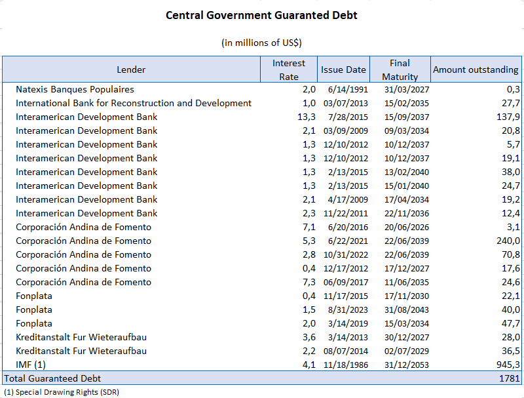Screen dimensions: 524x398
Task: Select the 'IMF (1)' lender cell
Action: tap(31, 365)
